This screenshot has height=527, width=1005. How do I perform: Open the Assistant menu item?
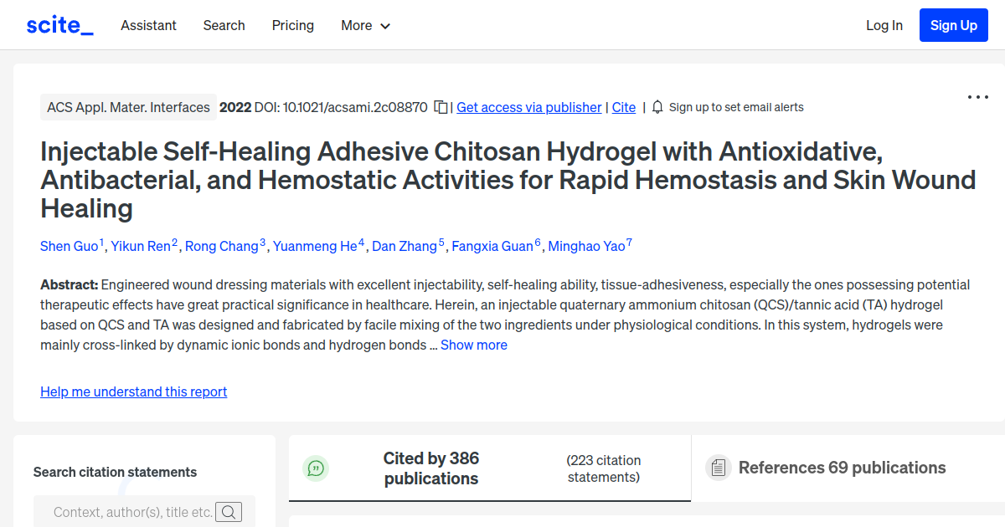tap(148, 25)
